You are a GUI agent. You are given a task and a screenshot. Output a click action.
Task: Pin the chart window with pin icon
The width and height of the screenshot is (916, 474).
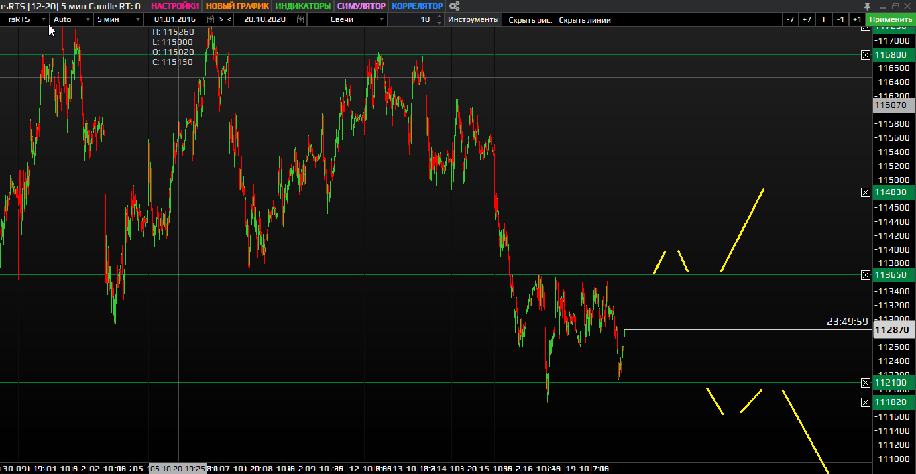pyautogui.click(x=868, y=6)
